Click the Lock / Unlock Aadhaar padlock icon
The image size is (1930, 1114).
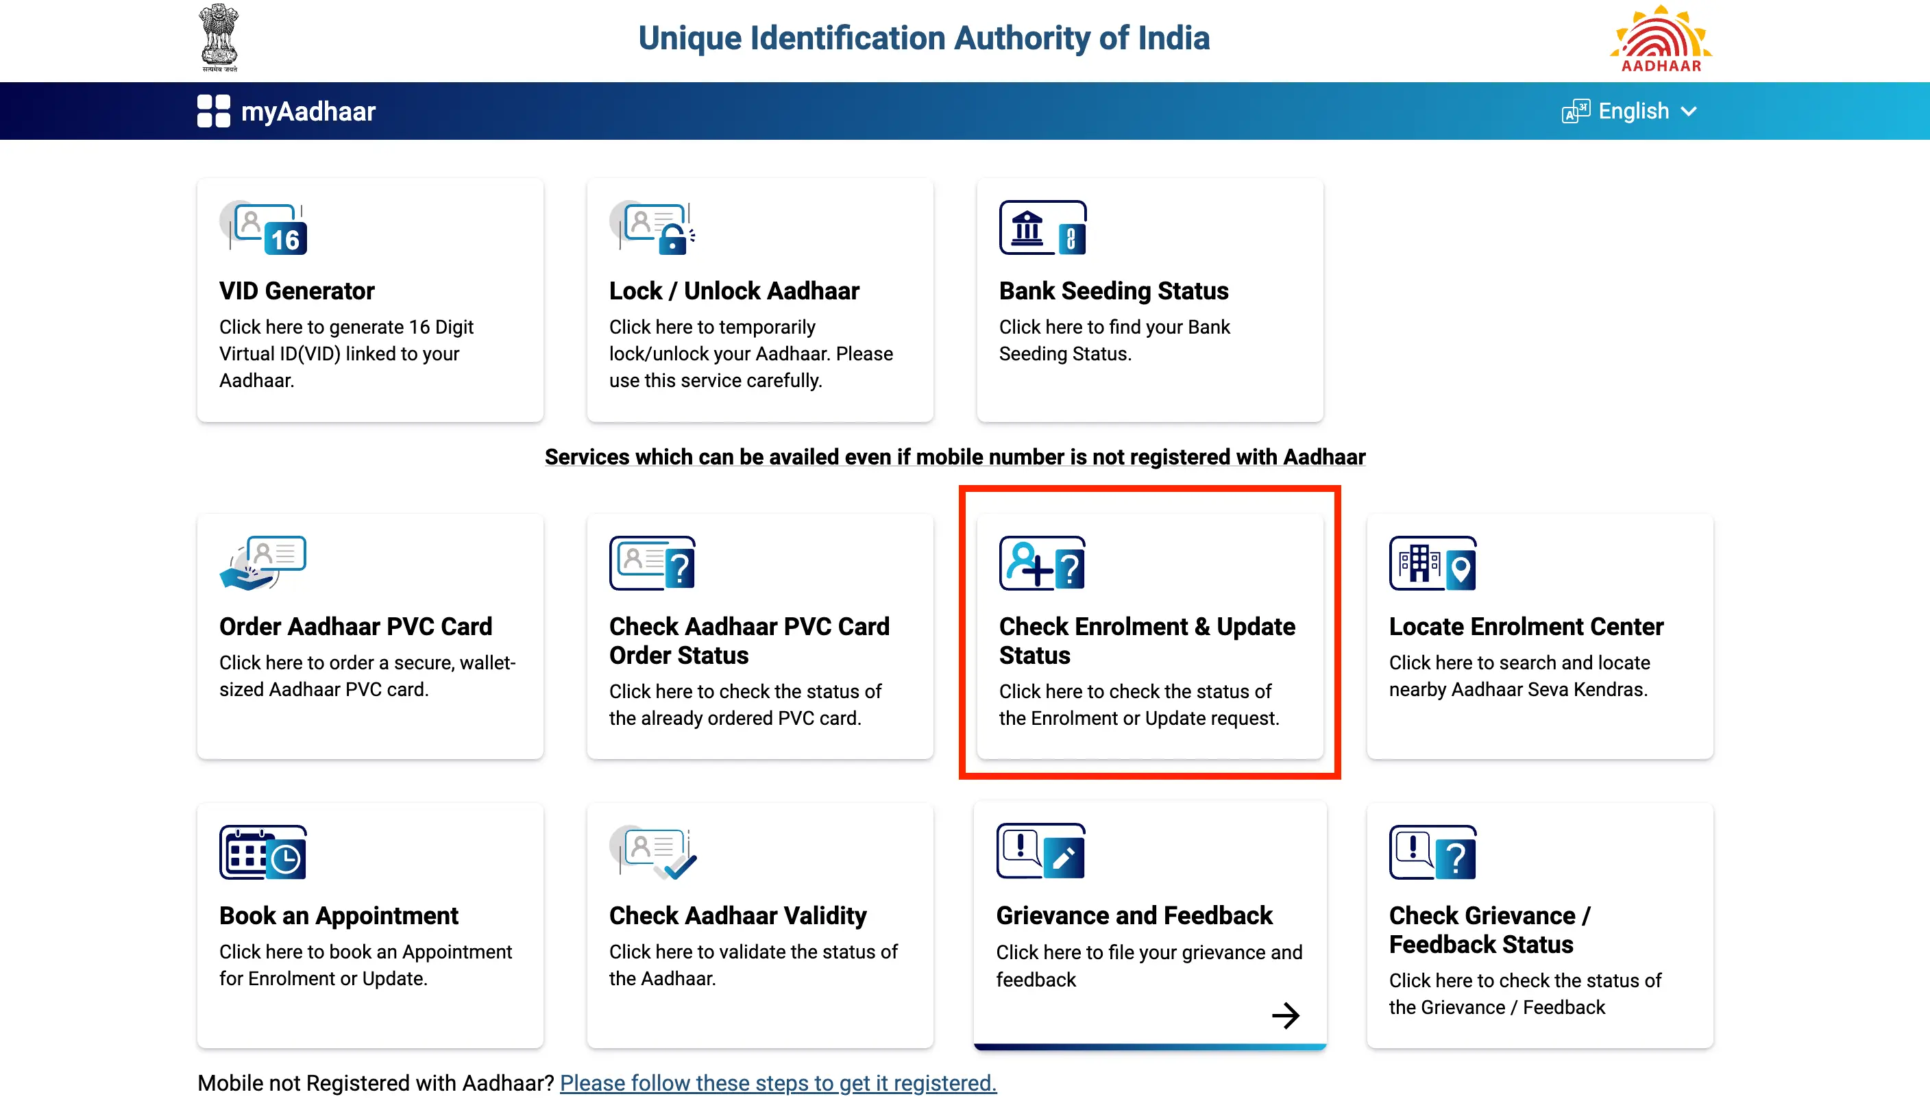point(674,240)
